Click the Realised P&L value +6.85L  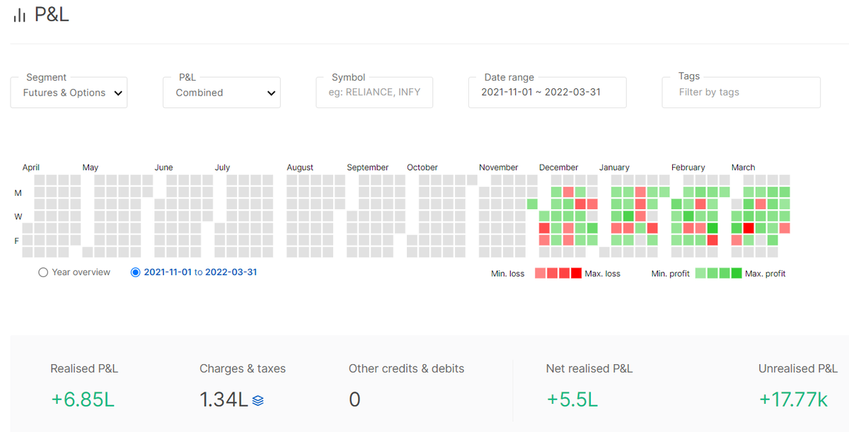(83, 399)
